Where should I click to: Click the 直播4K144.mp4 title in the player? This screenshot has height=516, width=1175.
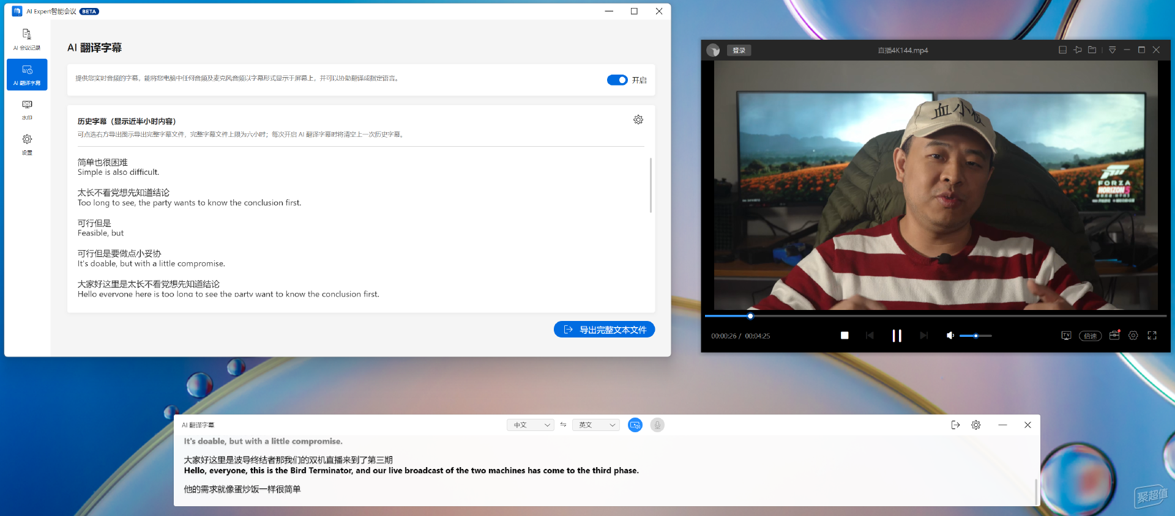coord(903,50)
